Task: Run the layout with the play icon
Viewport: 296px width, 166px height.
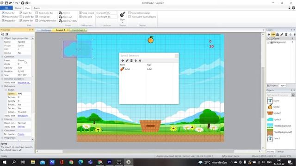Action: [x=23, y=3]
